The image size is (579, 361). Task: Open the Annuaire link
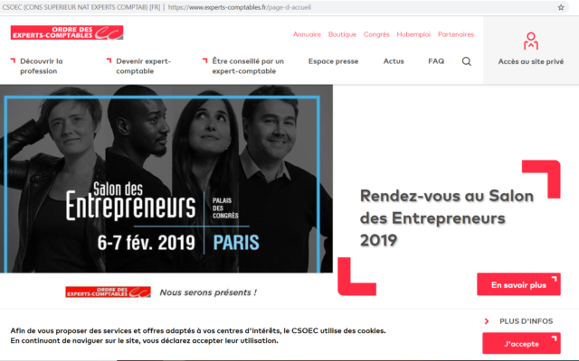(307, 34)
